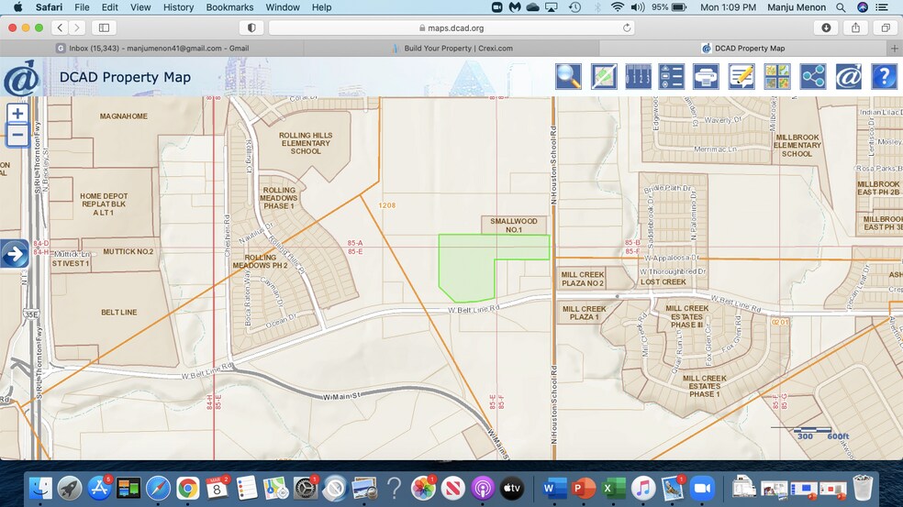Viewport: 903px width, 507px height.
Task: Click the ROLLING HILLS ELEMENTARY SCHOOL parcel
Action: click(x=306, y=143)
